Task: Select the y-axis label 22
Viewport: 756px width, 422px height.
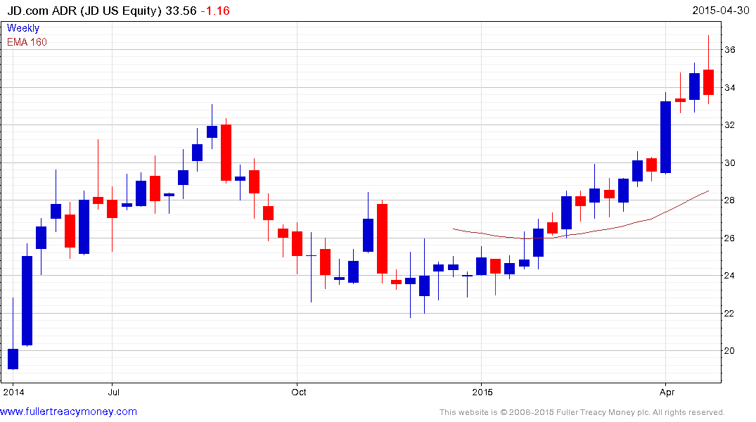Action: 729,313
